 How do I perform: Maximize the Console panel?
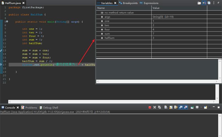(x=219, y=107)
